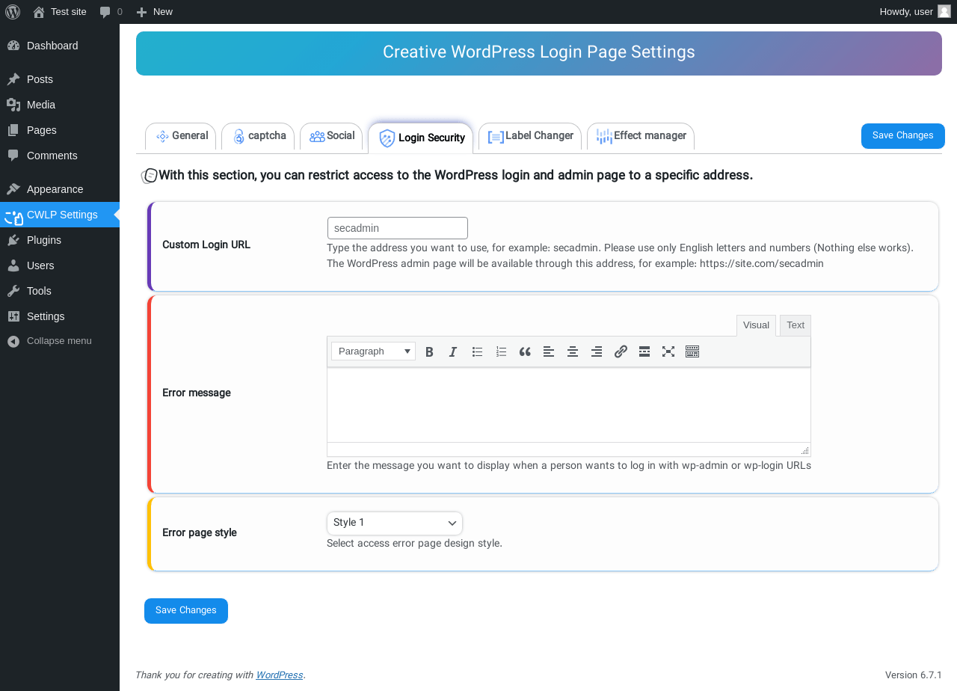This screenshot has width=957, height=691.
Task: Open the New content menu
Action: 154,11
